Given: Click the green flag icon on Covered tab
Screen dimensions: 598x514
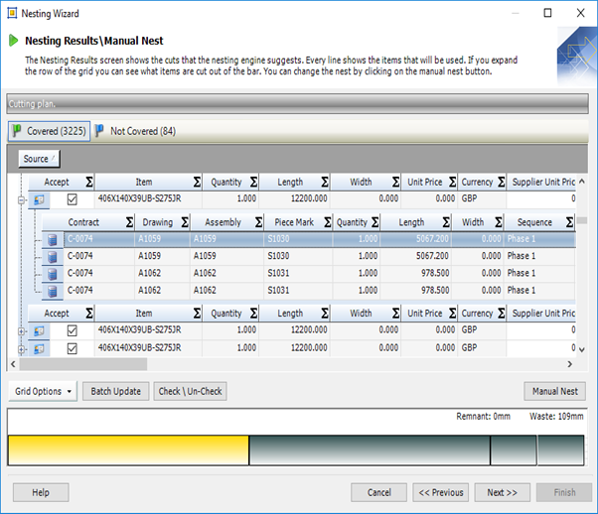Looking at the screenshot, I should coord(17,131).
